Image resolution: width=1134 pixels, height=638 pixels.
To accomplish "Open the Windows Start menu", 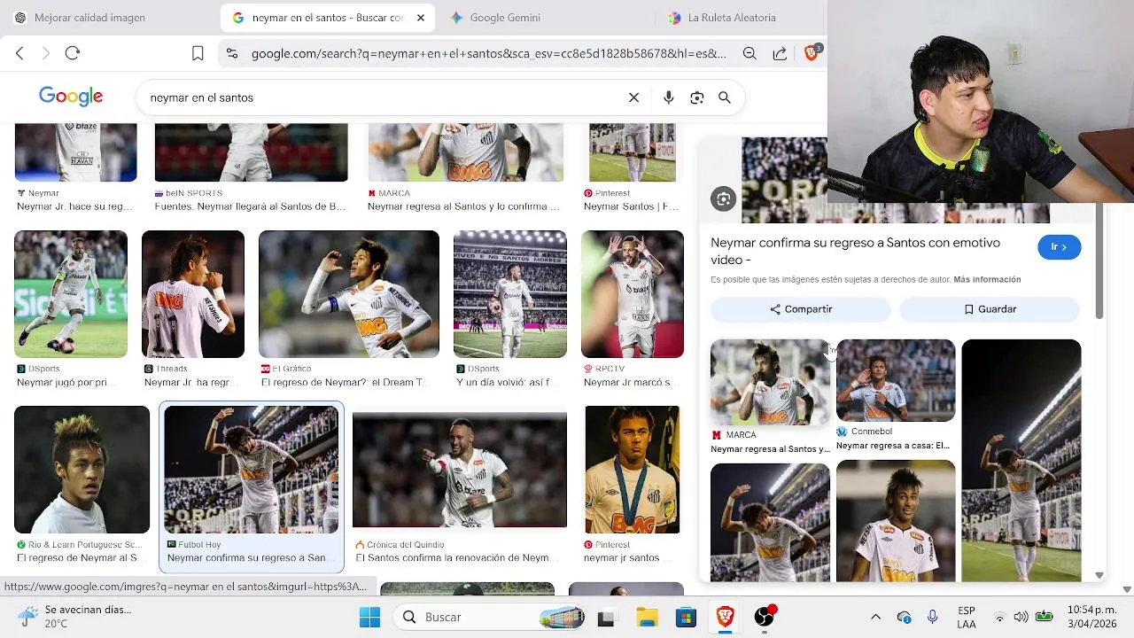I will 369,617.
